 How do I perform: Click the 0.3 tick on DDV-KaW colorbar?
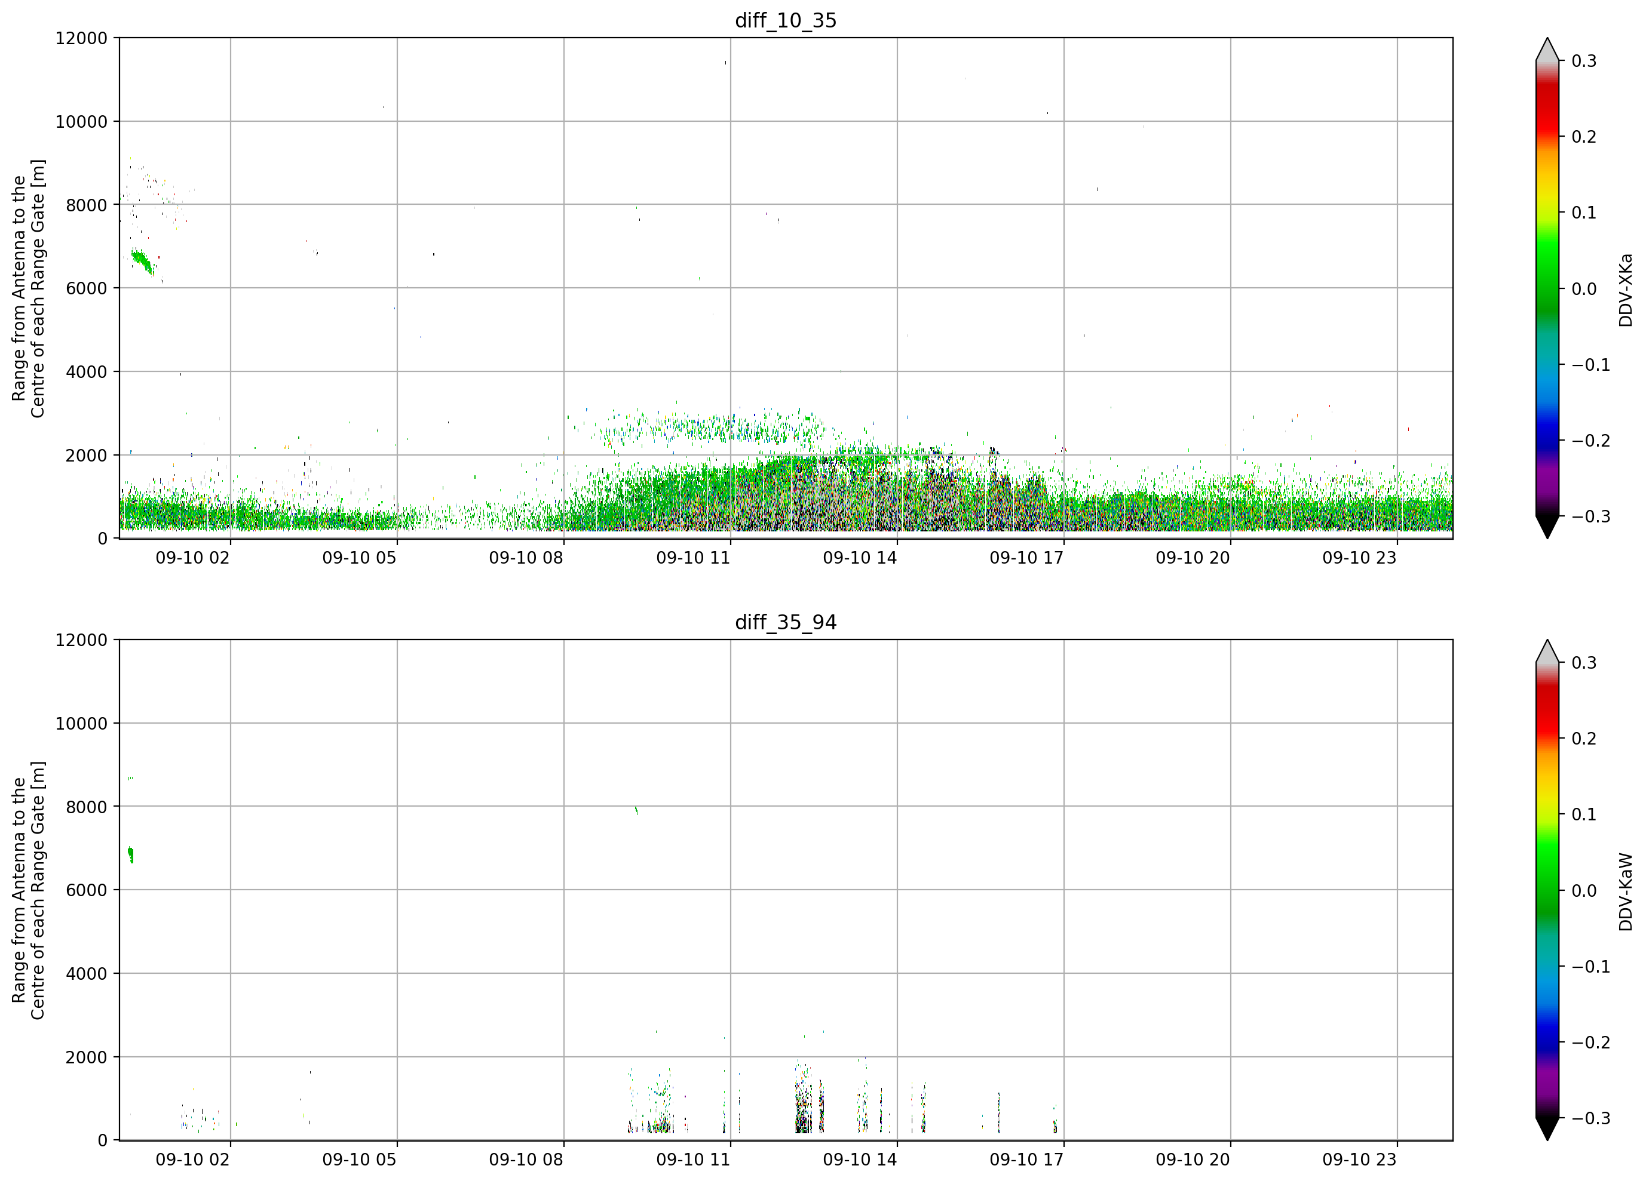[x=1584, y=663]
